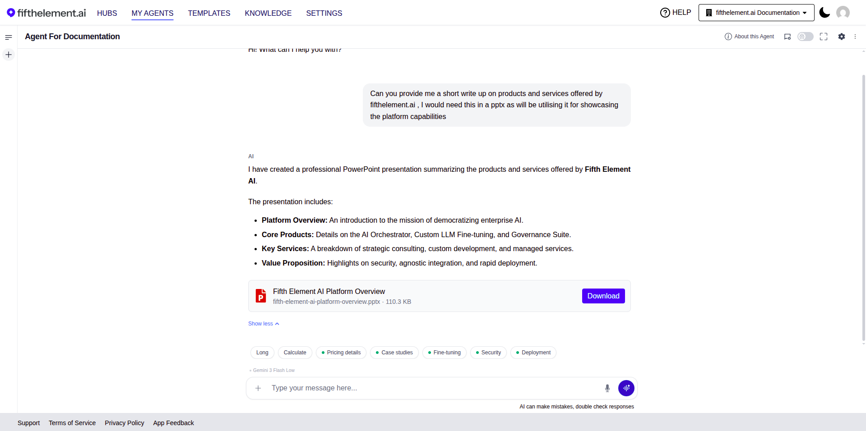Viewport: 866px width, 431px height.
Task: Go to the KNOWLEDGE tab
Action: (268, 13)
